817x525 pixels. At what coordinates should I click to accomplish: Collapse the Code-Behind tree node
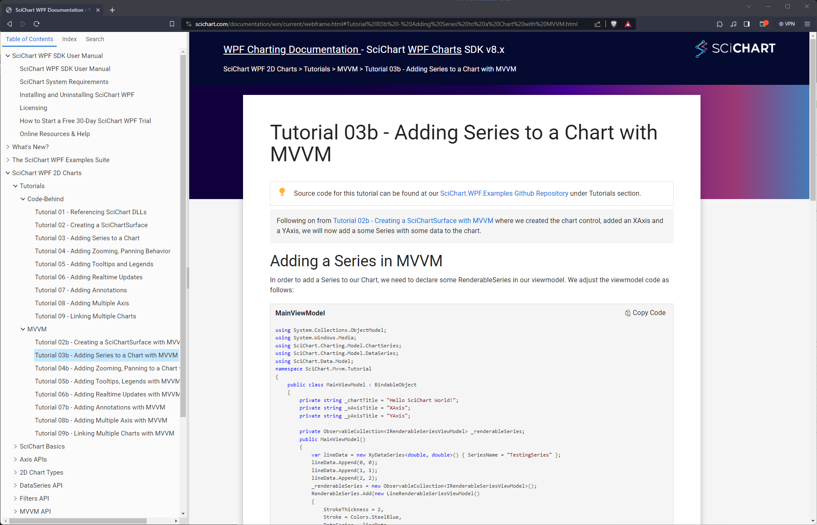[23, 199]
